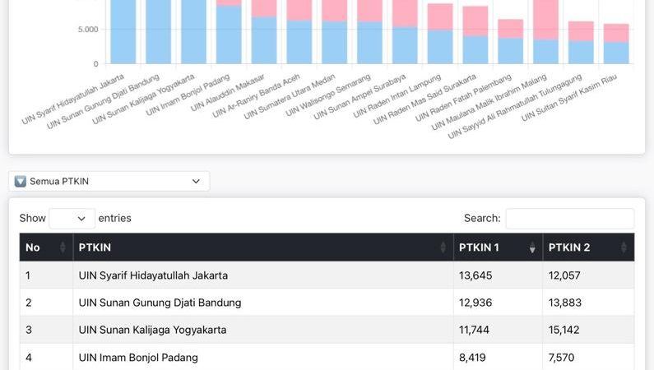654x370 pixels.
Task: Click the UIN Sayyid Ali Rahmatullah Tulungagung axis label
Action: click(515, 106)
